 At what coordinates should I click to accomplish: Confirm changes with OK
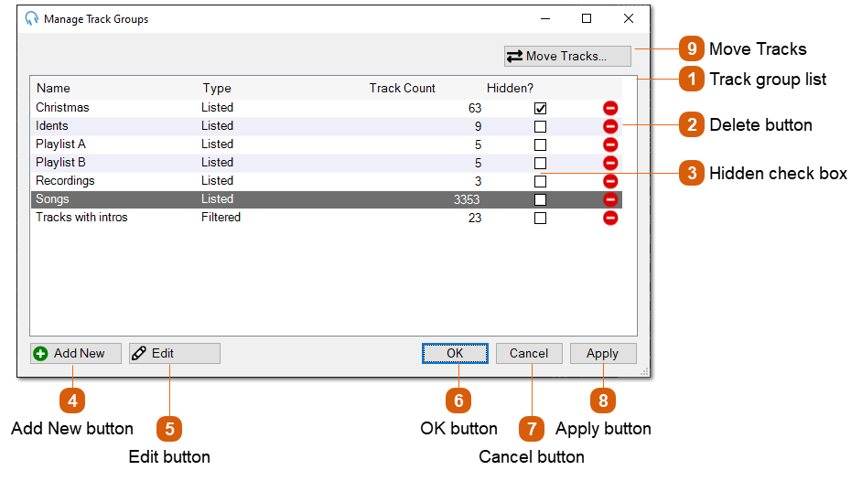455,354
